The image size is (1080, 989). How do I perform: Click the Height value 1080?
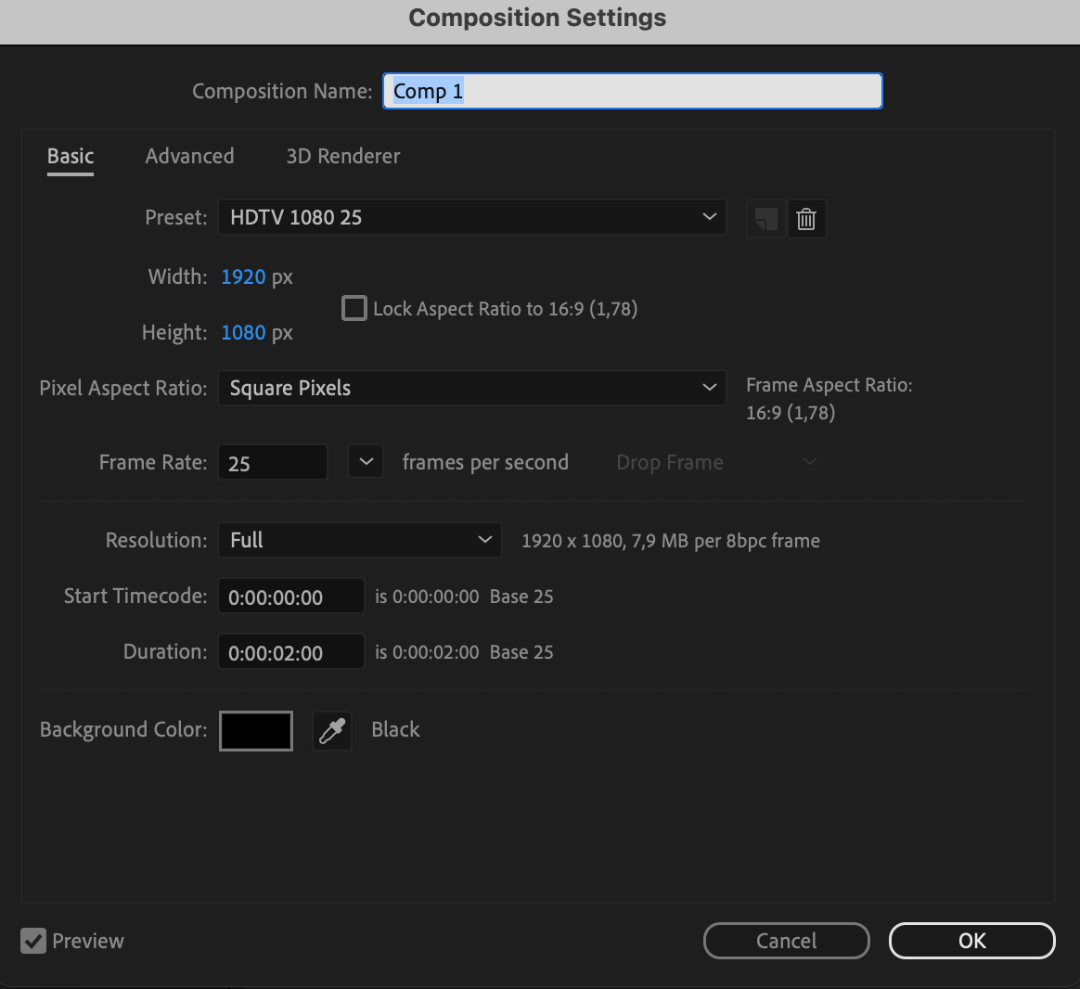coord(243,332)
